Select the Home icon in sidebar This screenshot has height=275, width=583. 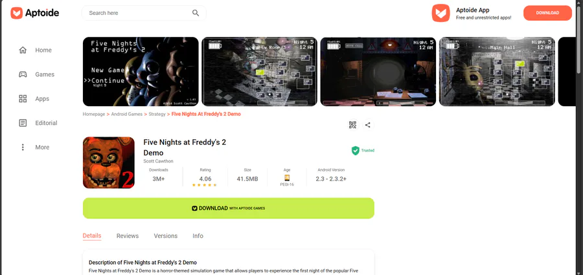point(23,50)
